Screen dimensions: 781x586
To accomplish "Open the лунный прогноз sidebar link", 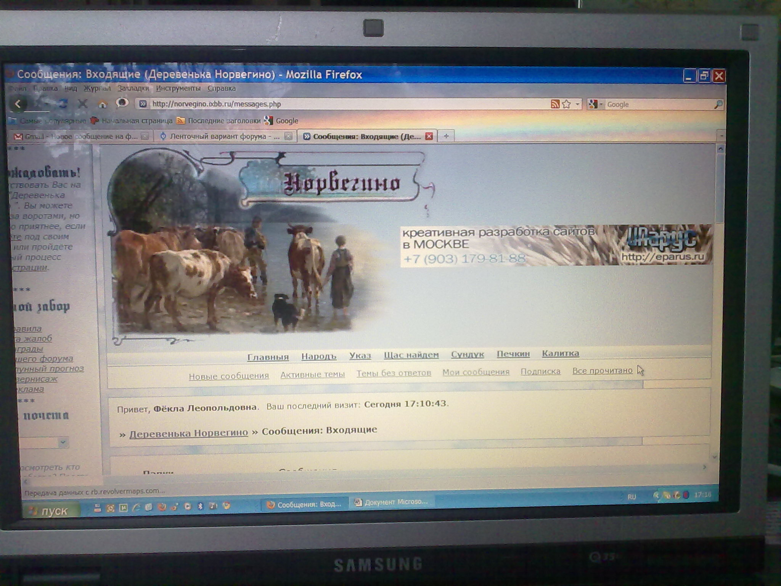I will pyautogui.click(x=50, y=369).
